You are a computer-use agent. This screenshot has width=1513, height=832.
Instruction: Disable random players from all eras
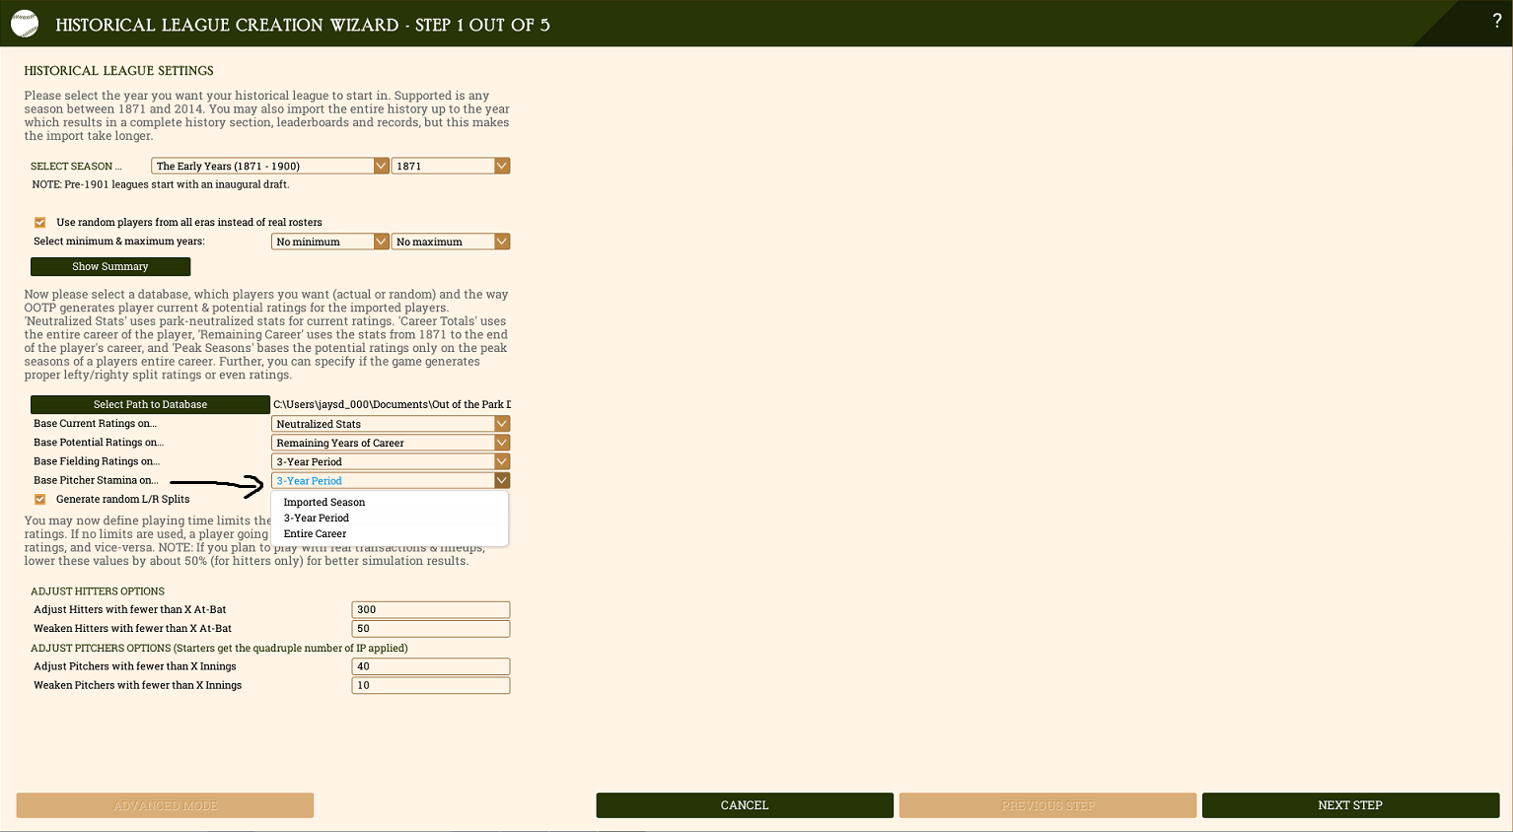[x=39, y=222]
